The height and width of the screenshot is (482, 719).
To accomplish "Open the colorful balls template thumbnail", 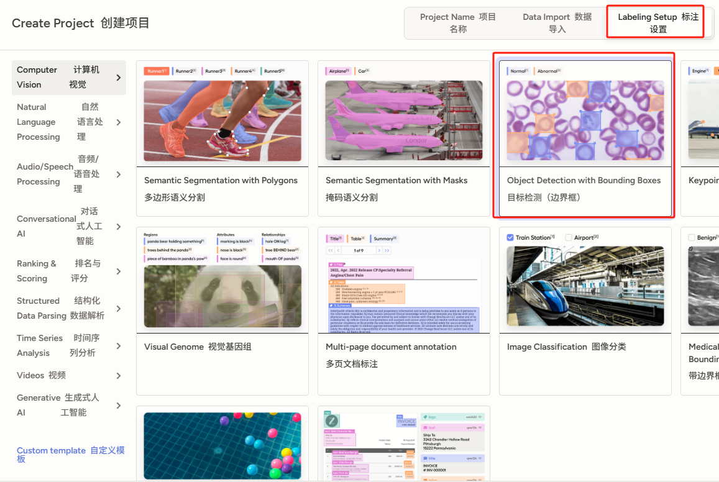I will tap(222, 446).
